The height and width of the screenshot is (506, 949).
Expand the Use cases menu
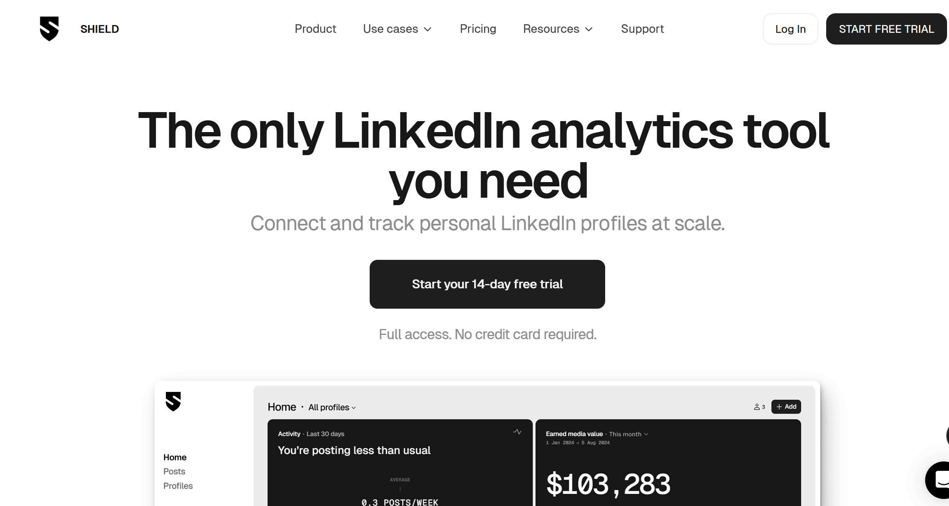(397, 29)
